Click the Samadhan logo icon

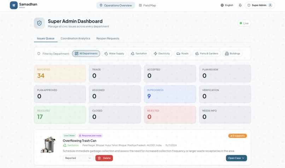(14, 5)
